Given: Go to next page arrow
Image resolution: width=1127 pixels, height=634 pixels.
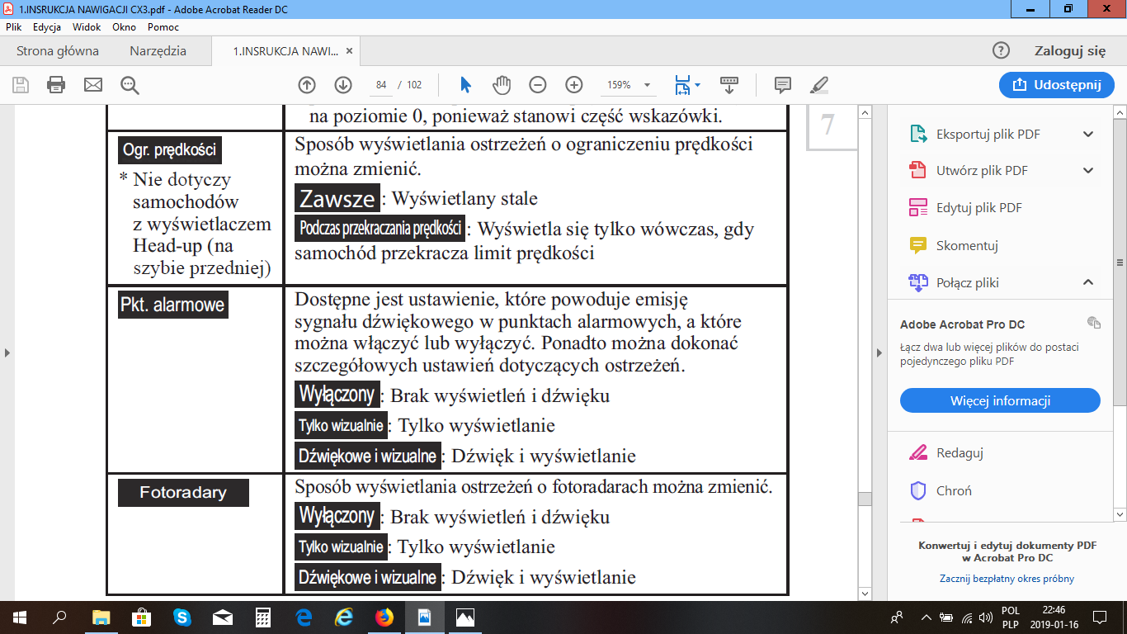Looking at the screenshot, I should (x=343, y=85).
